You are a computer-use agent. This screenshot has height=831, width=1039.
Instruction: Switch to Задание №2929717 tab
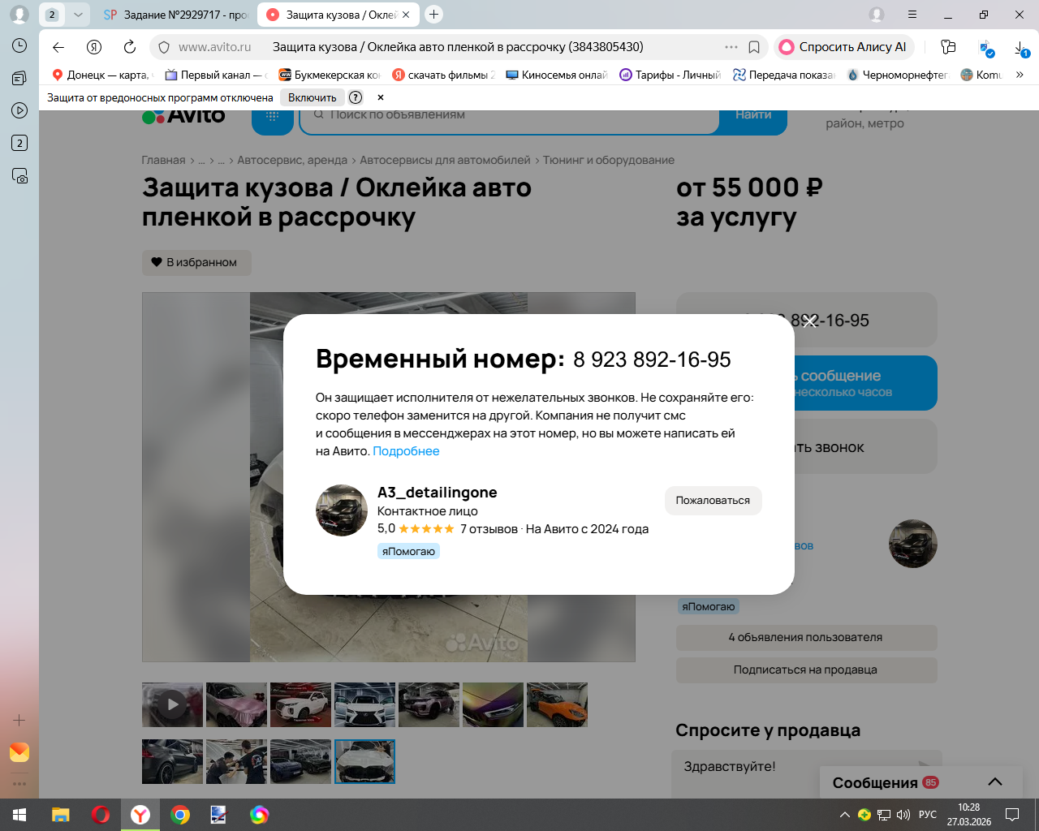pos(176,15)
